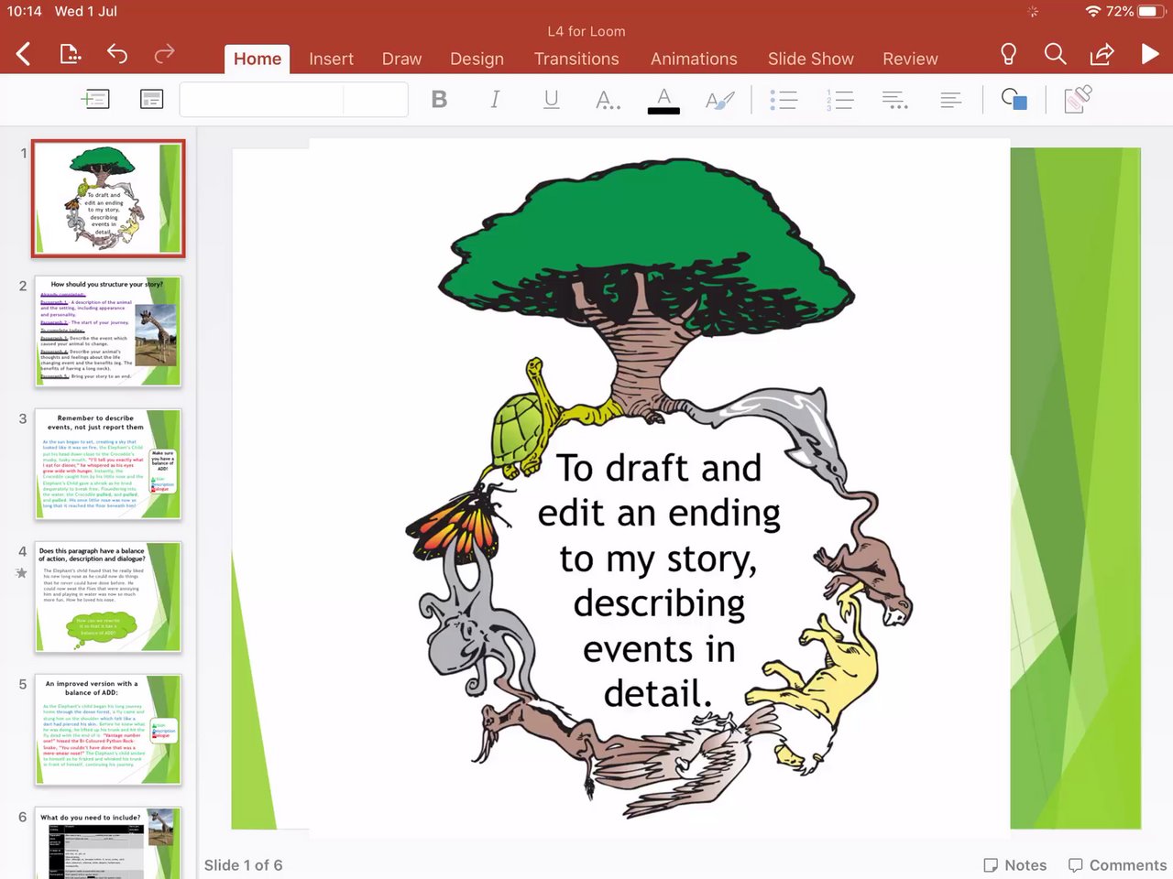Toggle Underline formatting

551,99
